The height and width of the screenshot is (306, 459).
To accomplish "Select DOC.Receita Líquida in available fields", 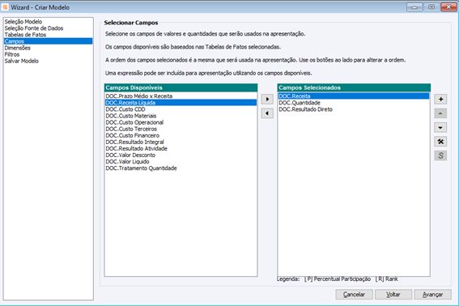I will [x=181, y=103].
